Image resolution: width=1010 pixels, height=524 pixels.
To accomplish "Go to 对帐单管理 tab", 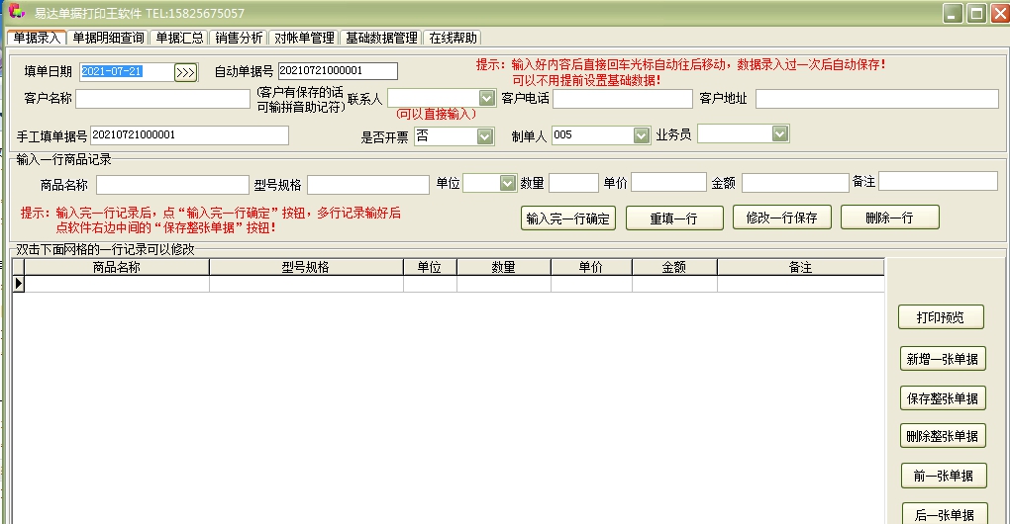I will 304,38.
